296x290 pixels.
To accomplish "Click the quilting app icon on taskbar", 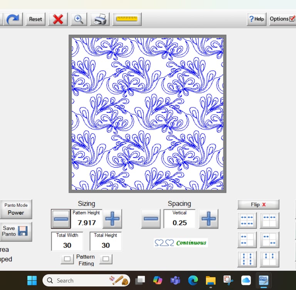I will pyautogui.click(x=264, y=280).
